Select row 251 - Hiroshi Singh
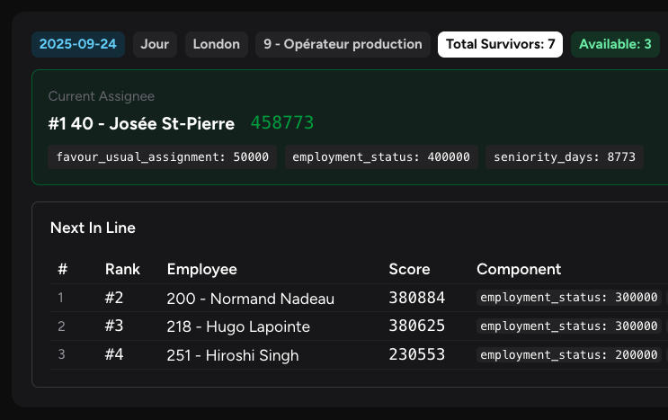This screenshot has height=420, width=668. [x=233, y=355]
